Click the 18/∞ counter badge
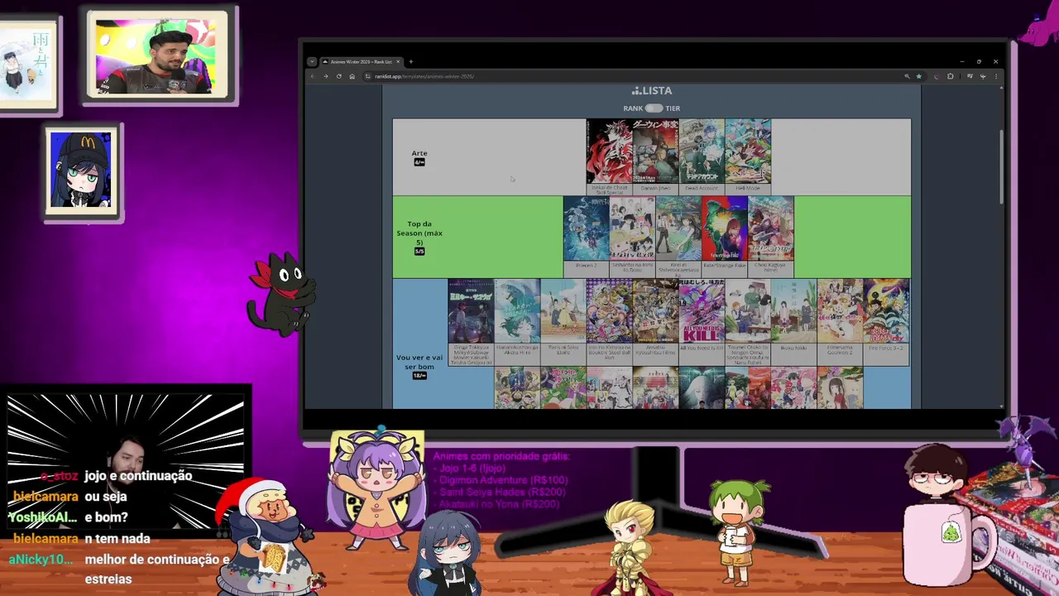 419,376
